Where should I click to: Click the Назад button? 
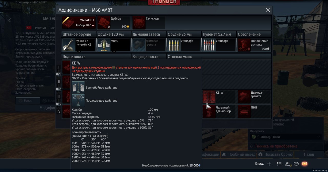click(309, 154)
